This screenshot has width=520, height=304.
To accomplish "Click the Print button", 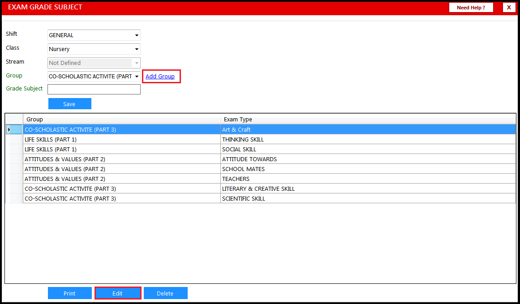I will 69,293.
